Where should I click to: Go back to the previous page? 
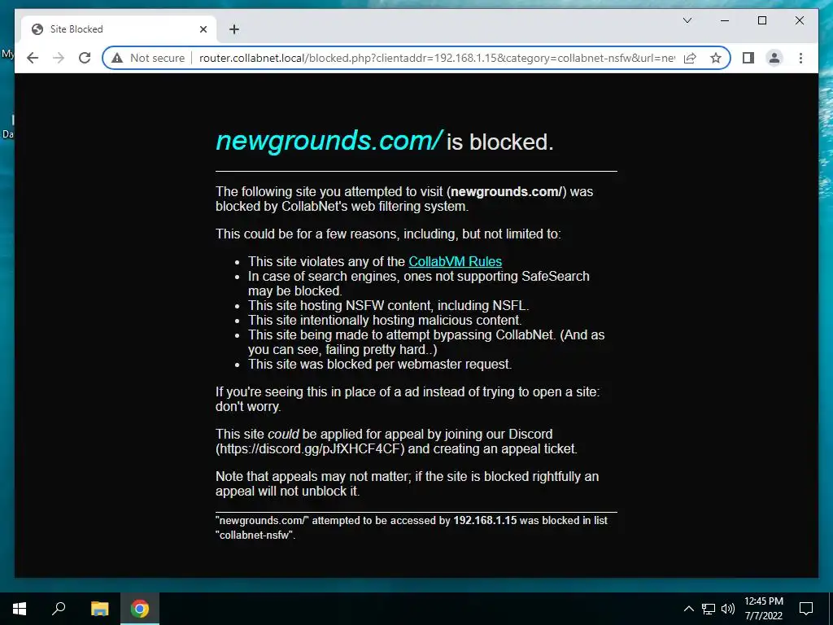tap(33, 58)
